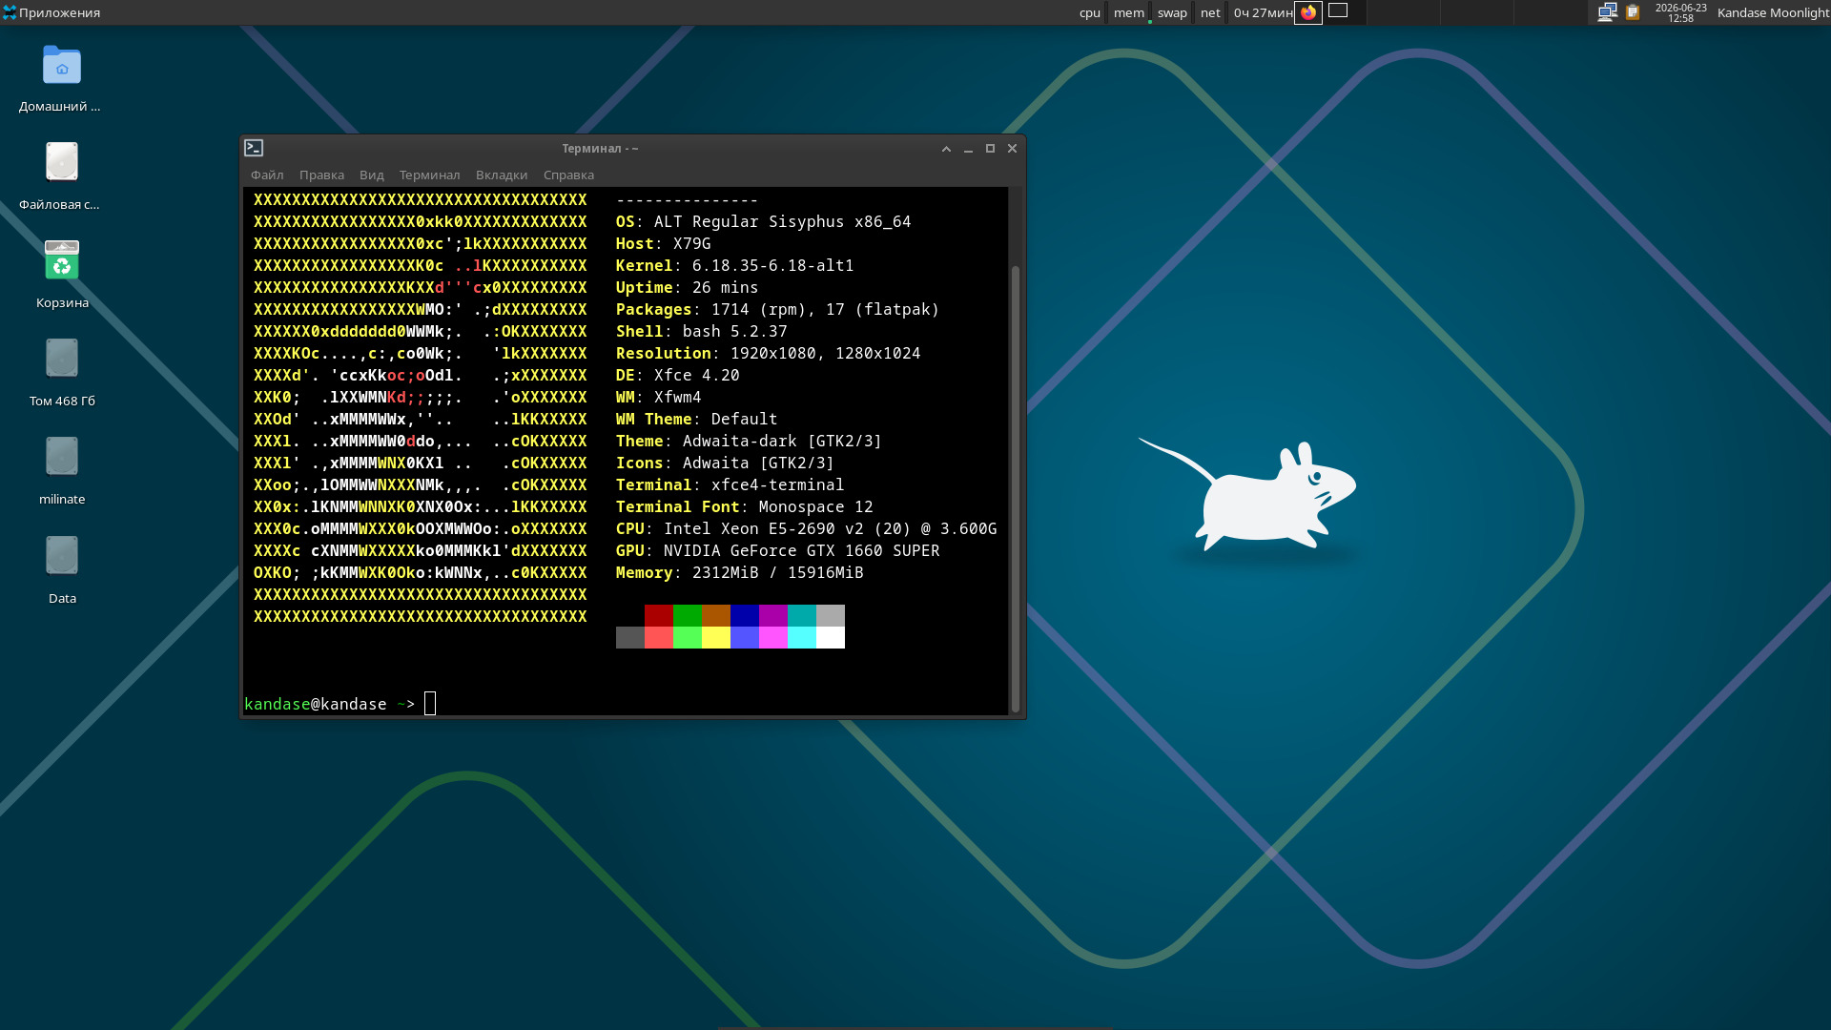Click the Icons line Adwaita

click(x=725, y=463)
